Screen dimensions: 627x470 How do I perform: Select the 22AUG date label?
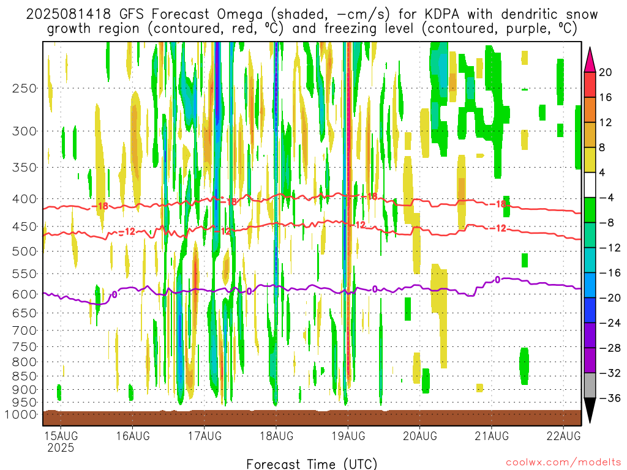tap(563, 436)
